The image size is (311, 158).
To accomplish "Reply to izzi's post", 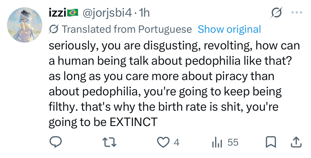I will tap(56, 142).
